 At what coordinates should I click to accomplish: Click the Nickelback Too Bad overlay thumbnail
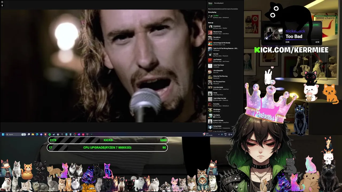point(273,33)
